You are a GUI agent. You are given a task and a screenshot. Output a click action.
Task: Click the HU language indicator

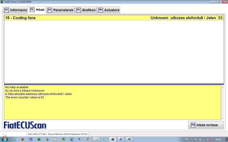tap(187, 139)
